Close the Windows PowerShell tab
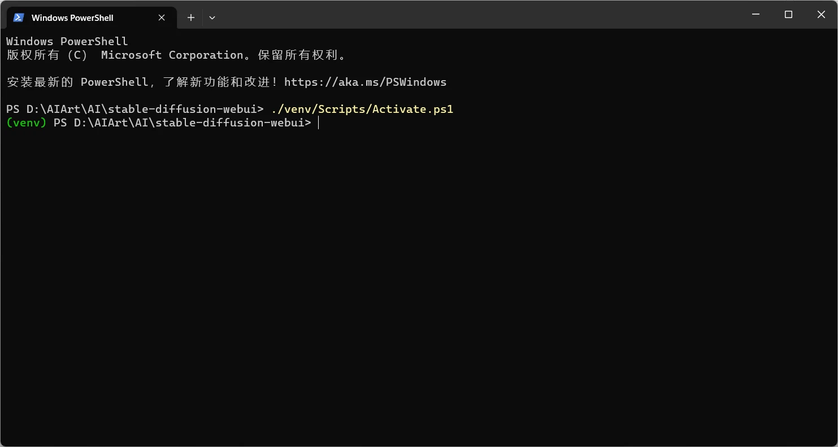 coord(162,17)
